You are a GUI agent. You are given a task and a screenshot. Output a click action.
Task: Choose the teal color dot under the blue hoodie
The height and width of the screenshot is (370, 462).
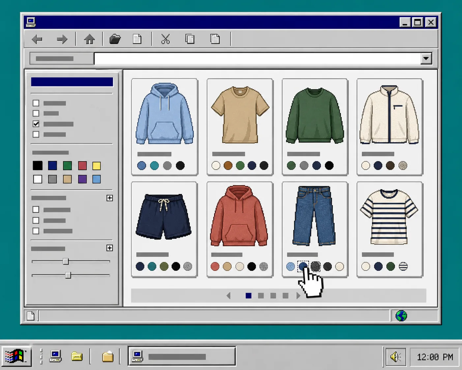click(x=154, y=166)
